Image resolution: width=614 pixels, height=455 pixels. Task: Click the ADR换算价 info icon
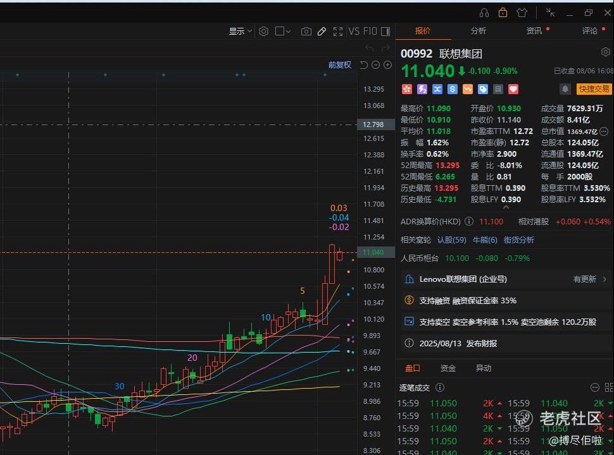click(x=468, y=222)
